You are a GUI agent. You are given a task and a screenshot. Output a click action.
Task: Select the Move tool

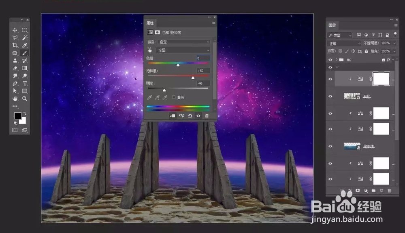[x=15, y=30]
